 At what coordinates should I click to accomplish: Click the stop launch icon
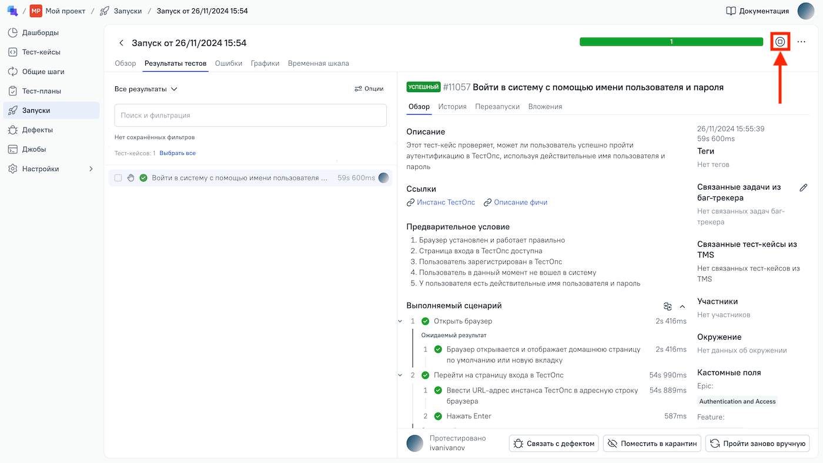point(780,42)
